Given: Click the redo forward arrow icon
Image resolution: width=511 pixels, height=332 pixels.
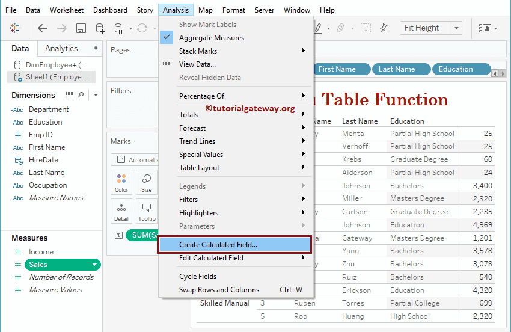Looking at the screenshot, I should point(61,28).
